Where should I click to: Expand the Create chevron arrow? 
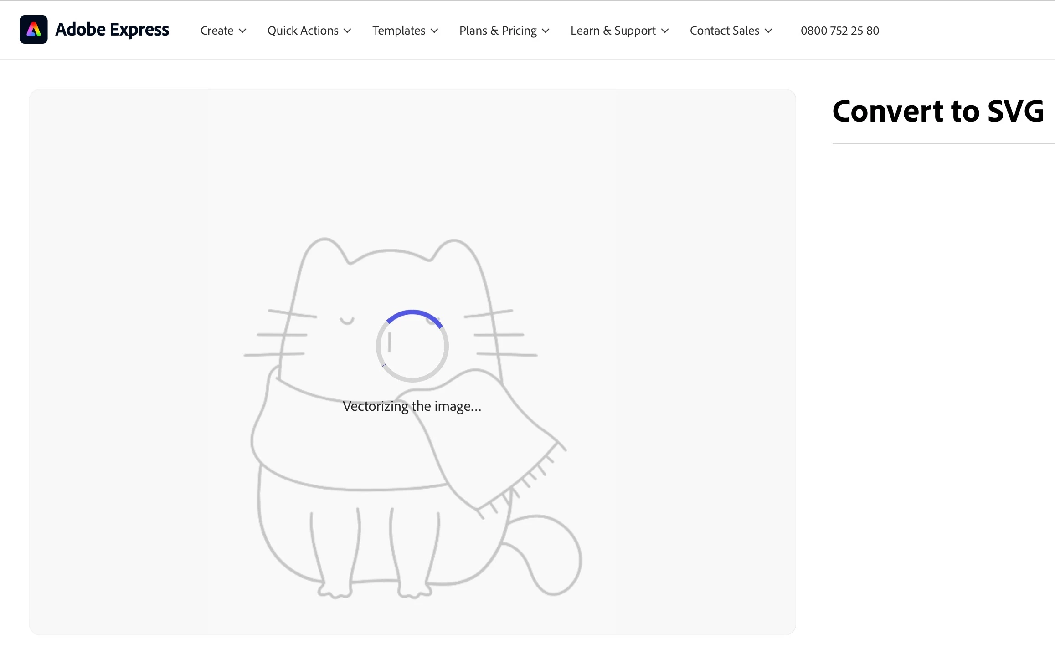click(242, 31)
